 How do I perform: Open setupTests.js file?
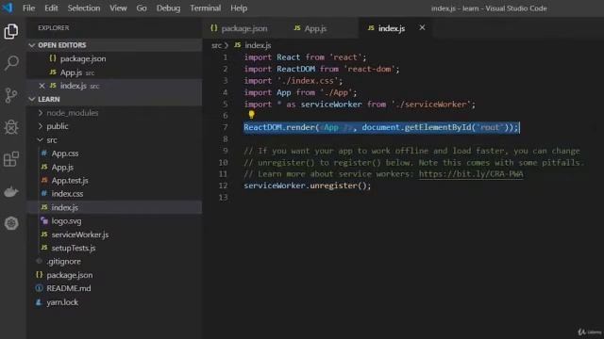click(74, 248)
